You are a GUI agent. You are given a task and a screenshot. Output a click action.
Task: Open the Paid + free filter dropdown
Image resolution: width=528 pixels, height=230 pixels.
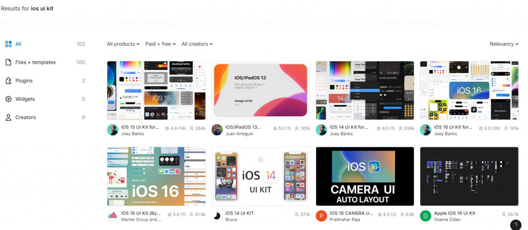pos(161,44)
